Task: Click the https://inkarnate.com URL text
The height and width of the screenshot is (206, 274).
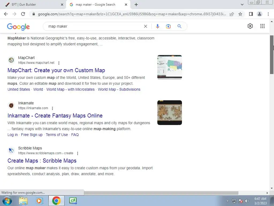Action: click(x=33, y=108)
